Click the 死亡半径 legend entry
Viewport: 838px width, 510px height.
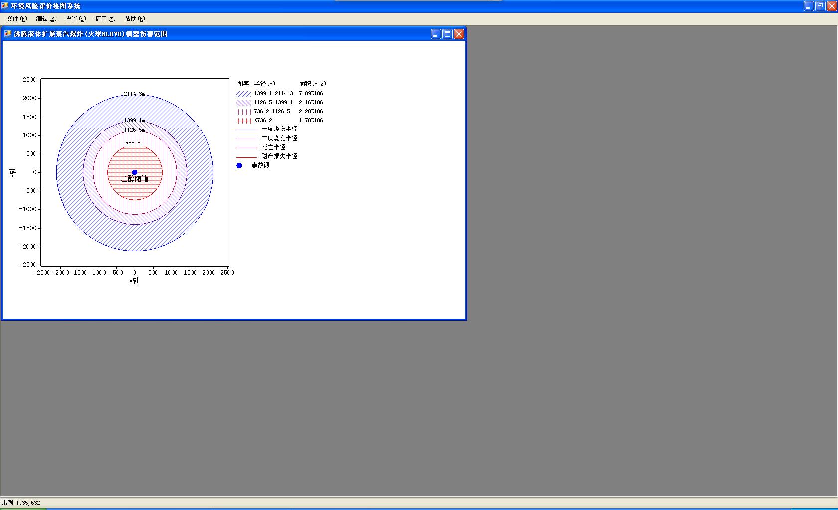coord(273,147)
